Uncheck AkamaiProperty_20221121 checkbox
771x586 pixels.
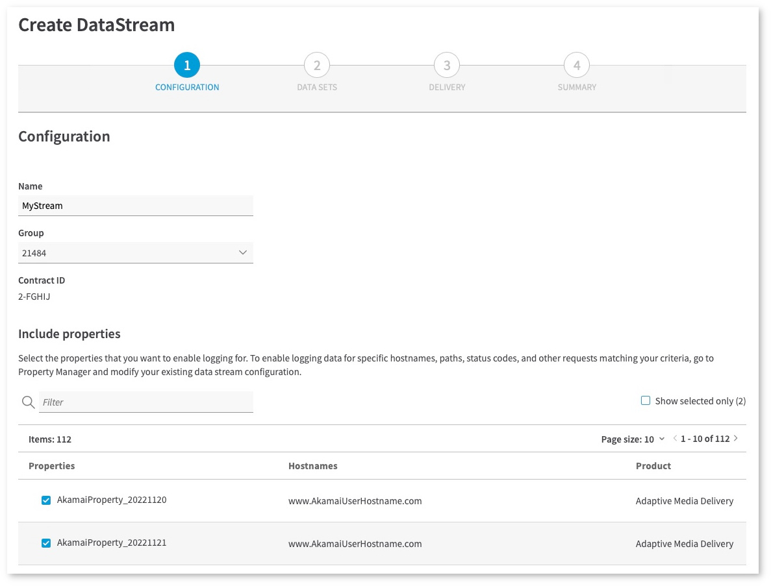pyautogui.click(x=46, y=543)
